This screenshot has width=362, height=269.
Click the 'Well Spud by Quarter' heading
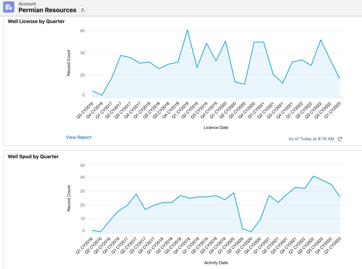tap(33, 156)
